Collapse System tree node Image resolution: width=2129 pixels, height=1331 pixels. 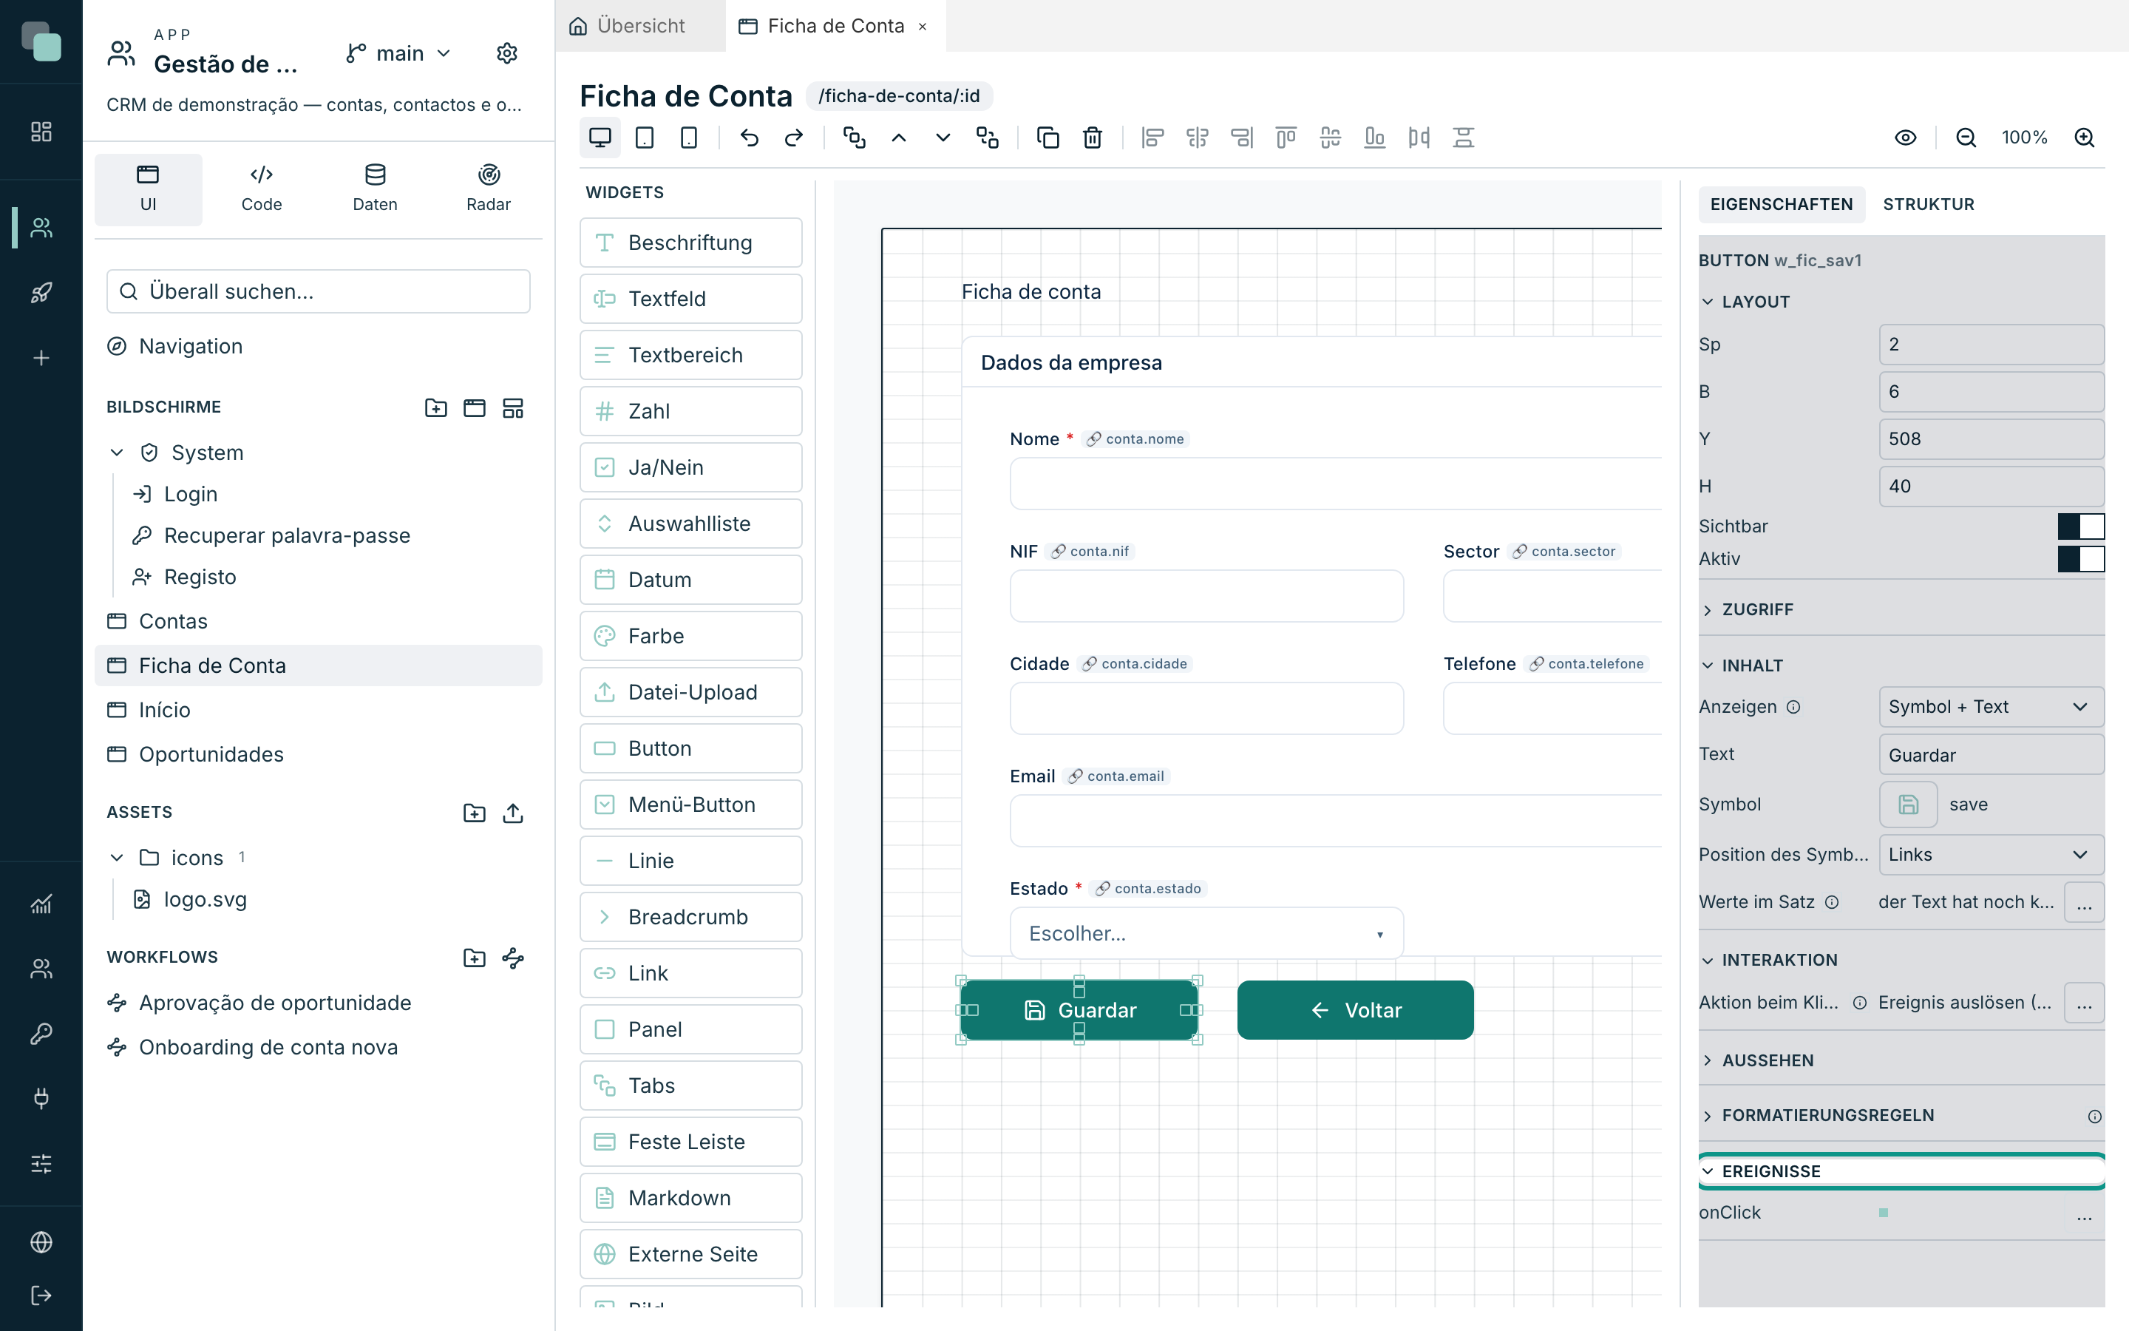point(117,453)
